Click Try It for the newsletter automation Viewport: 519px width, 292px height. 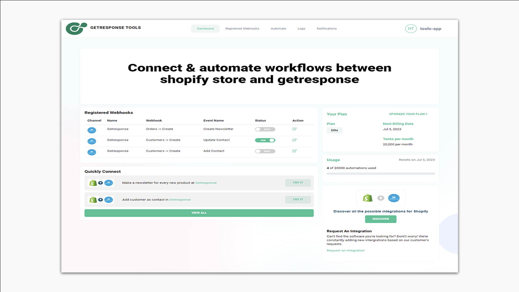click(298, 183)
